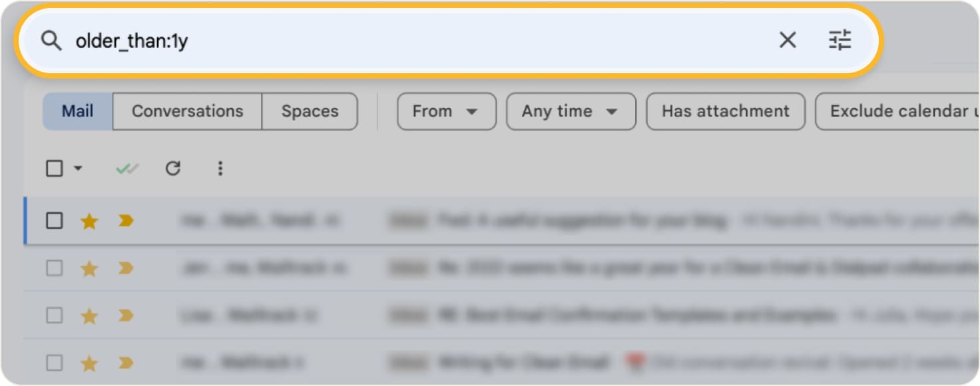Expand the Any time dropdown
980x386 pixels.
coord(570,111)
